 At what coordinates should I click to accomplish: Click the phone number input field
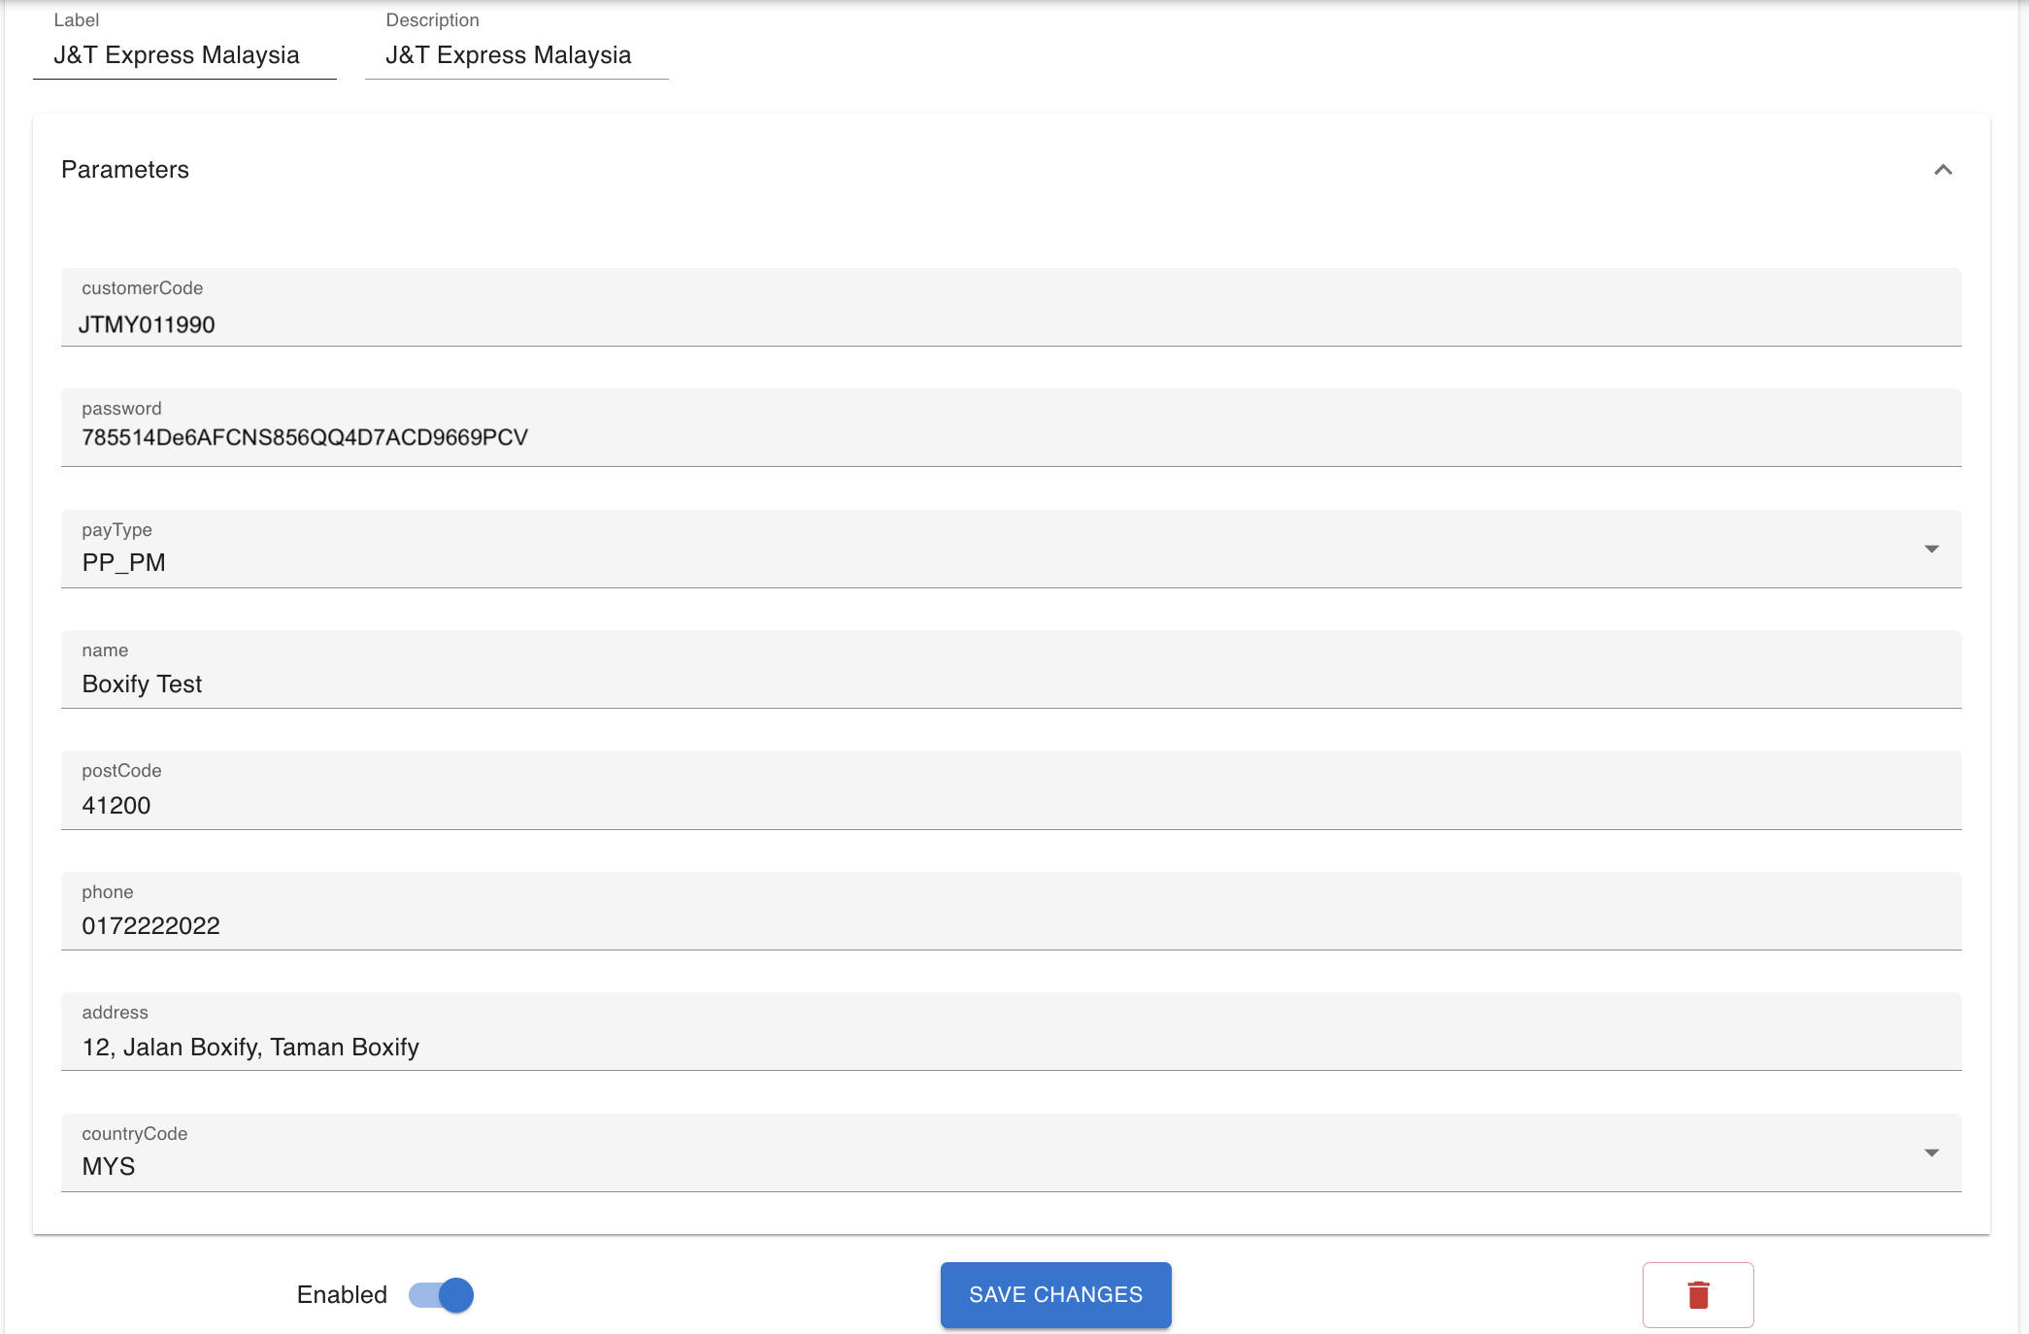pyautogui.click(x=1010, y=925)
